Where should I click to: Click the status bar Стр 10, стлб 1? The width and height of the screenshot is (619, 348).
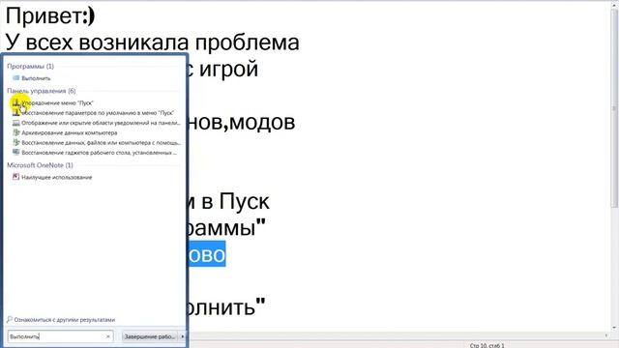486,345
